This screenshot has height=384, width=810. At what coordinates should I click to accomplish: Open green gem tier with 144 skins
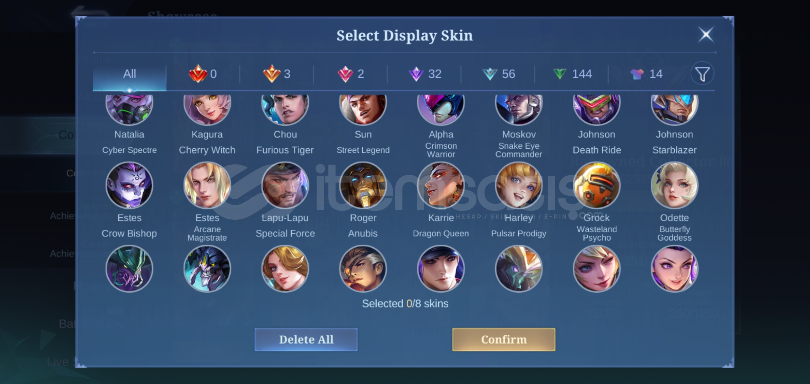[x=572, y=74]
